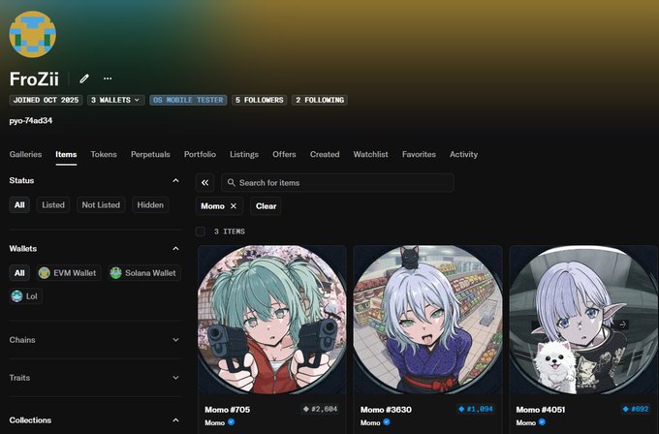The image size is (659, 434).
Task: Click the 3 ITEMS count label
Action: click(x=230, y=232)
